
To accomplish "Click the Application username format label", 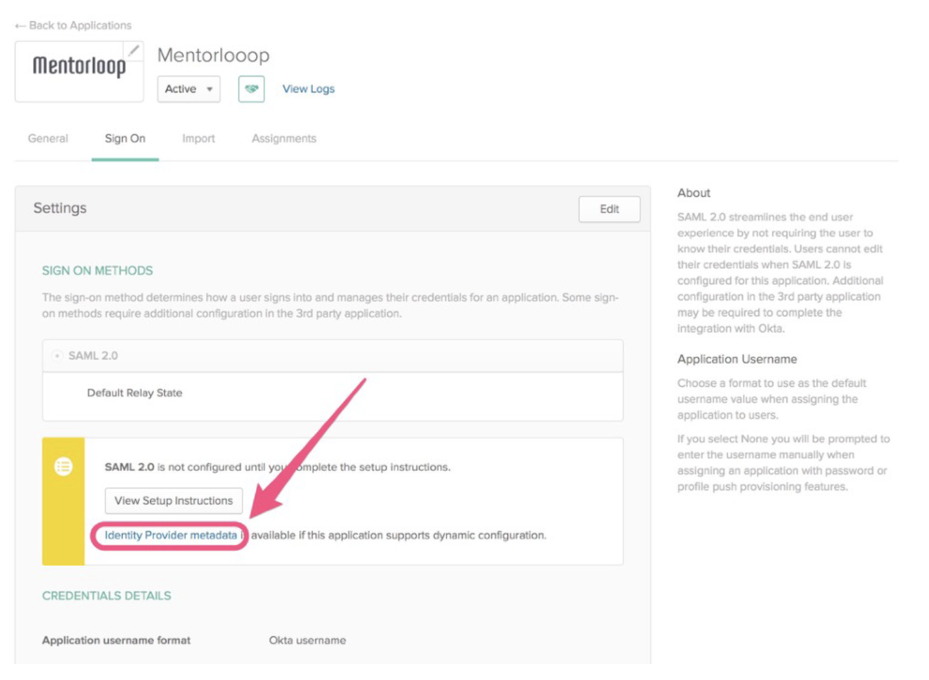I will point(116,640).
